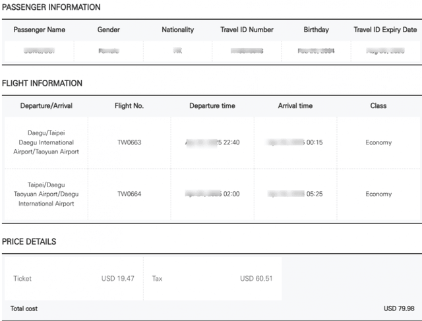Click the PASSENGER INFORMATION section heading
The image size is (422, 321).
point(51,7)
